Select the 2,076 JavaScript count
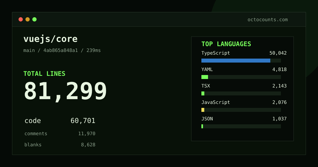This screenshot has height=167, width=318. click(280, 102)
